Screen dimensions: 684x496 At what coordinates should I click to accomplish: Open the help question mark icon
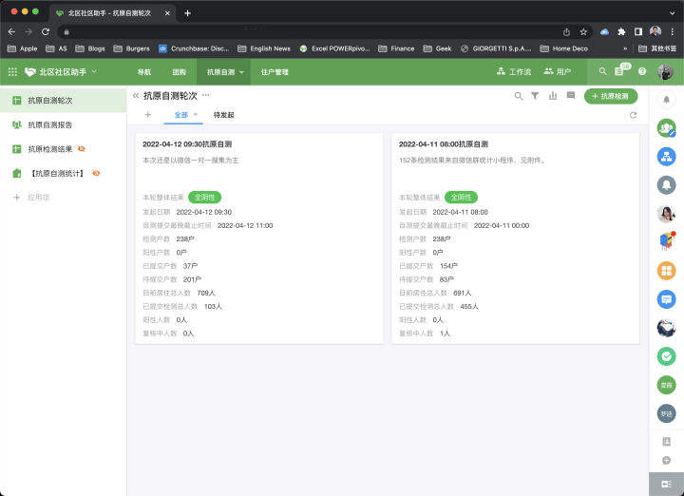click(x=642, y=72)
